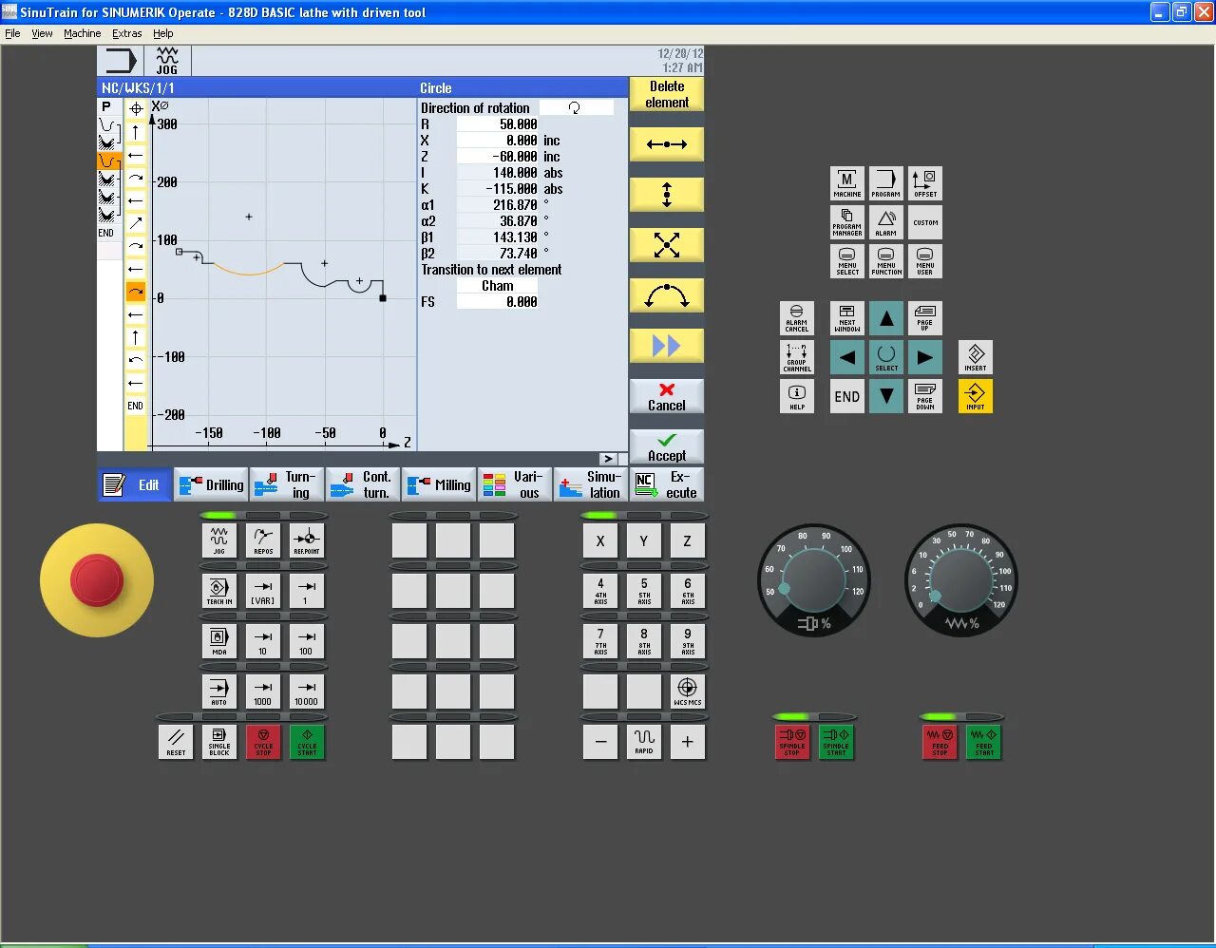This screenshot has width=1216, height=948.
Task: Open the Extras menu
Action: (126, 33)
